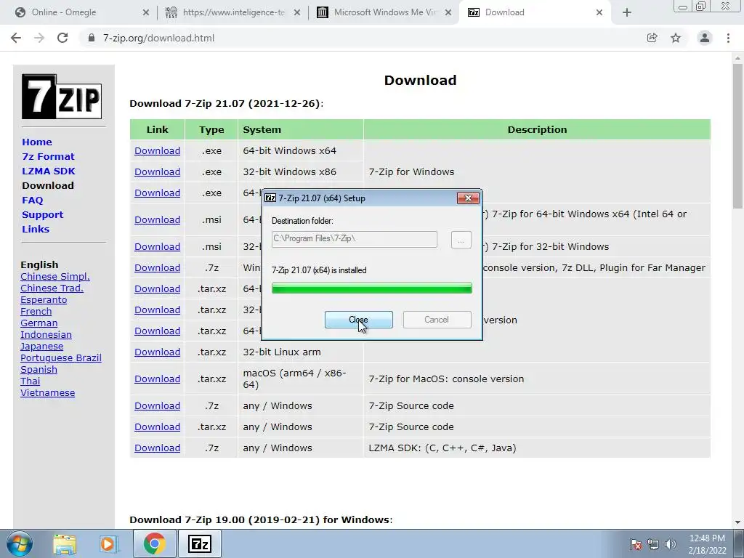The image size is (744, 558).
Task: Download the 7-Zip Source code .tar.xz
Action: [157, 427]
